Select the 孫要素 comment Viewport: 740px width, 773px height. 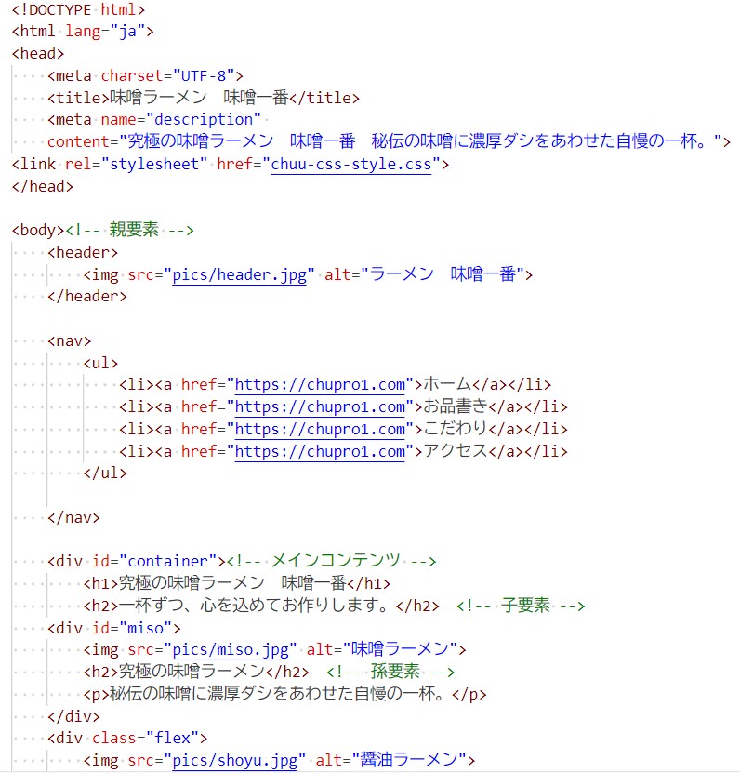[390, 671]
